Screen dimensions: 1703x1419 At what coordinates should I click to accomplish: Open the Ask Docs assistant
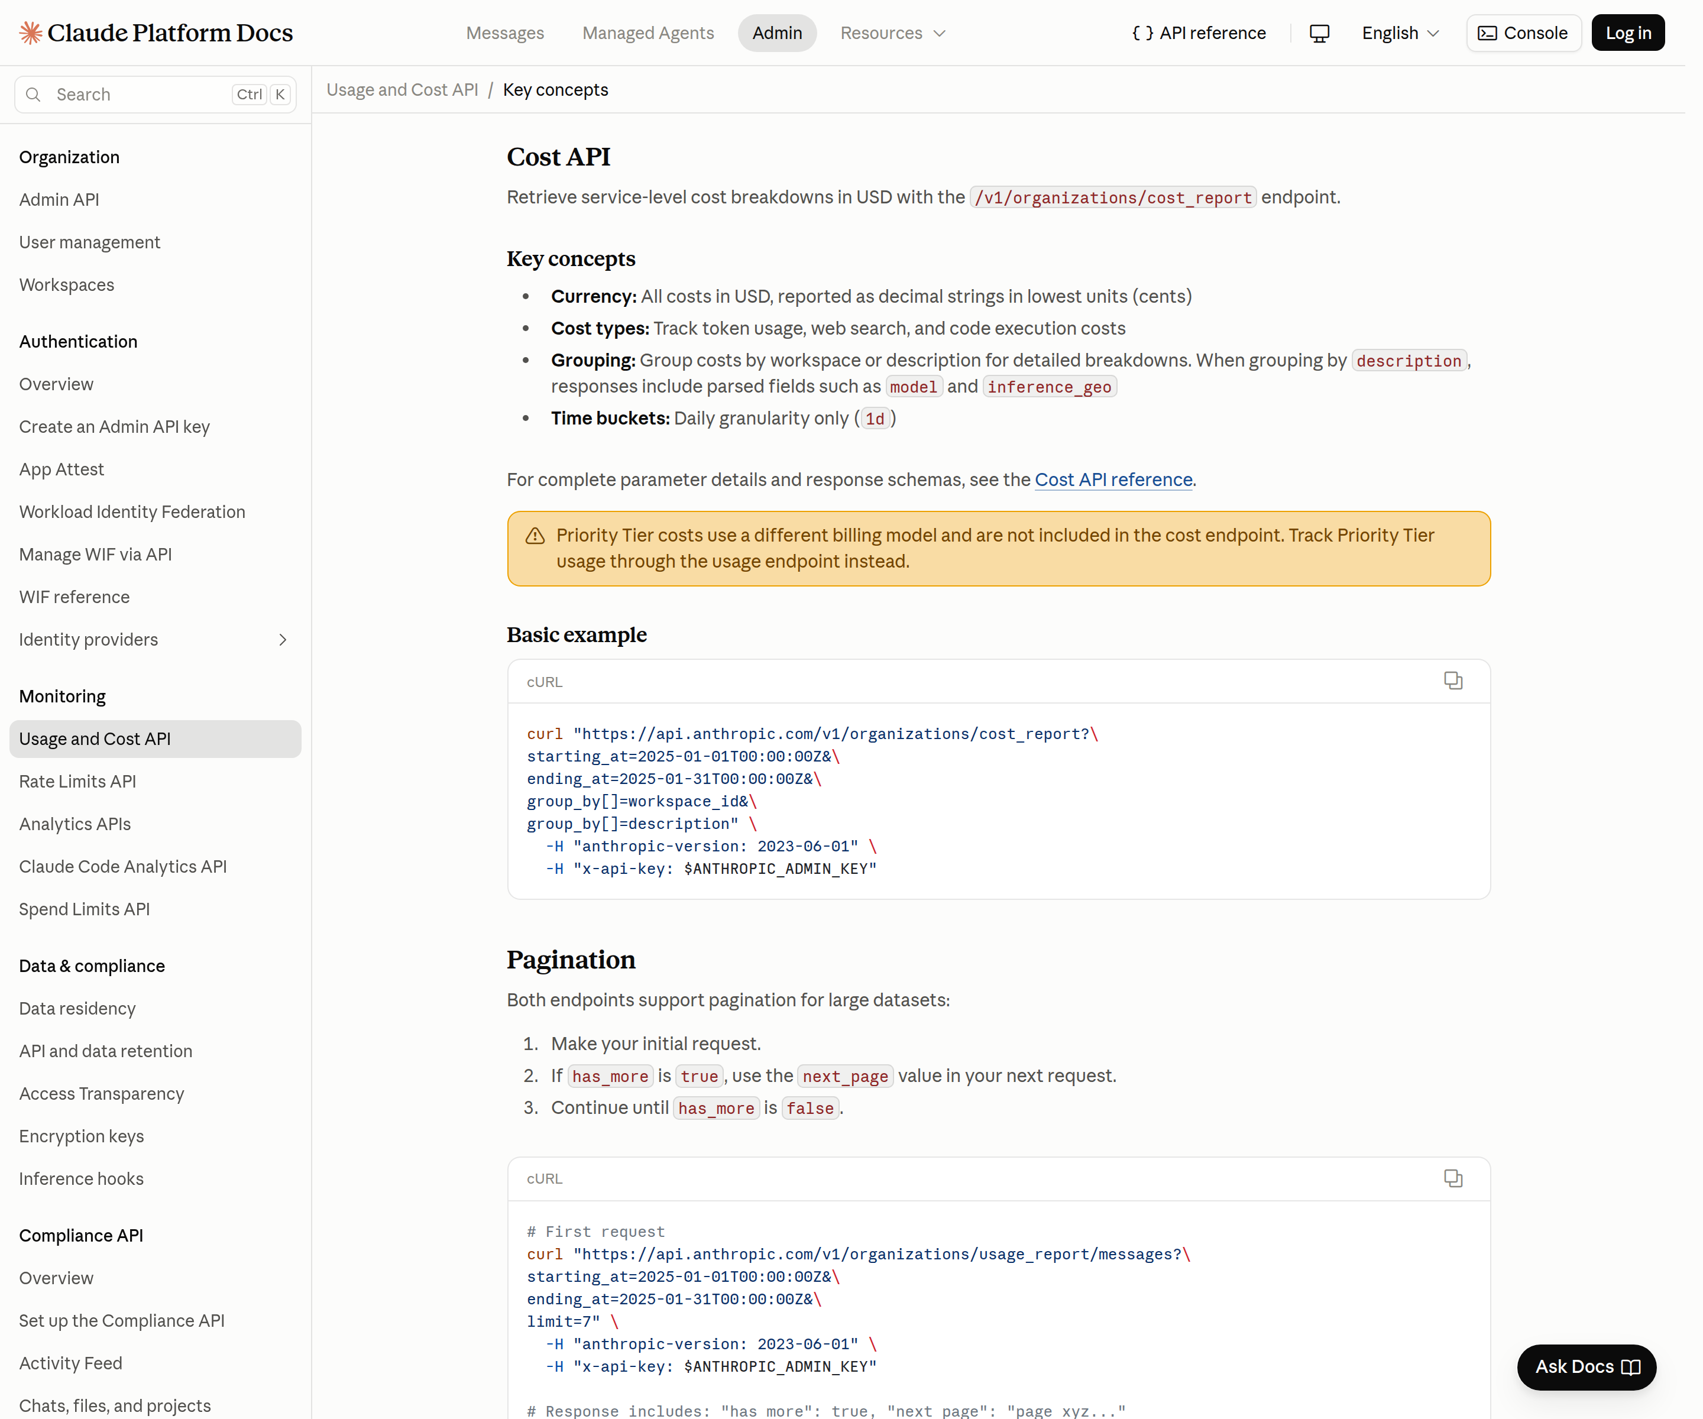[x=1603, y=1381]
